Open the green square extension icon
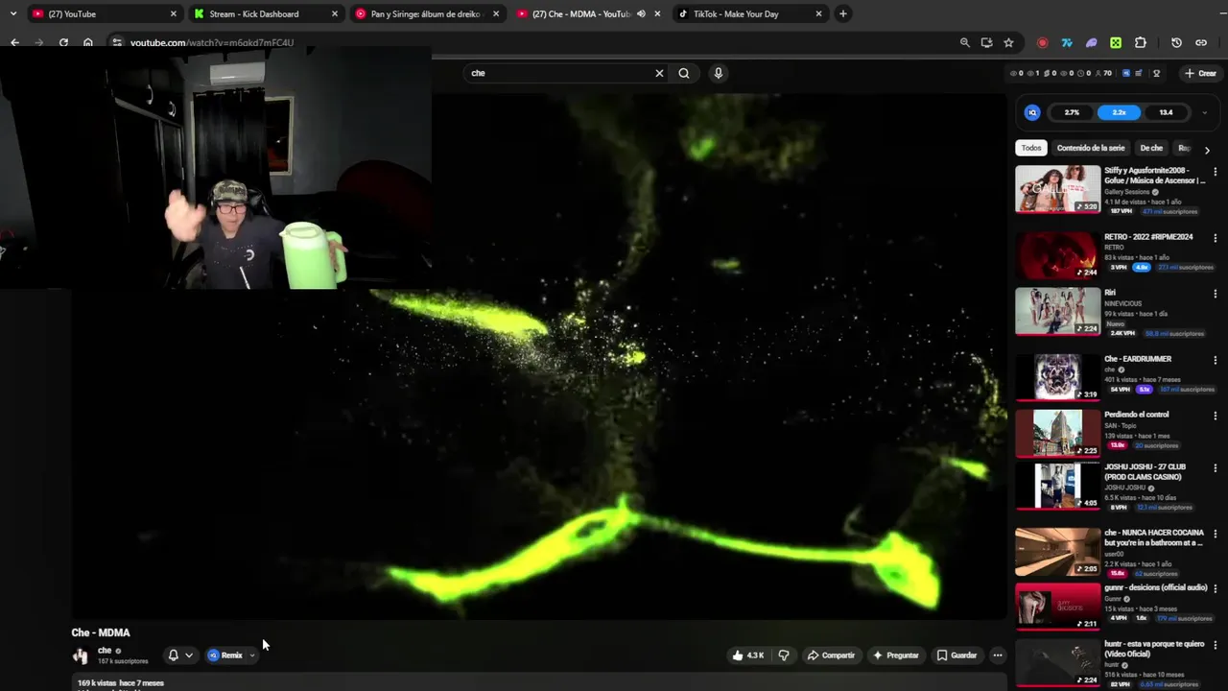The image size is (1228, 691). (x=1116, y=42)
